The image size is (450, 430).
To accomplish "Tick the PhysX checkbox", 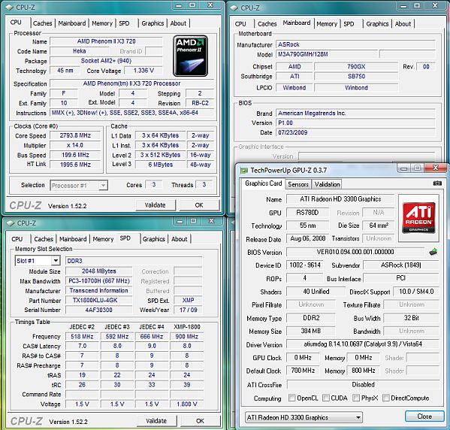I will (x=356, y=398).
